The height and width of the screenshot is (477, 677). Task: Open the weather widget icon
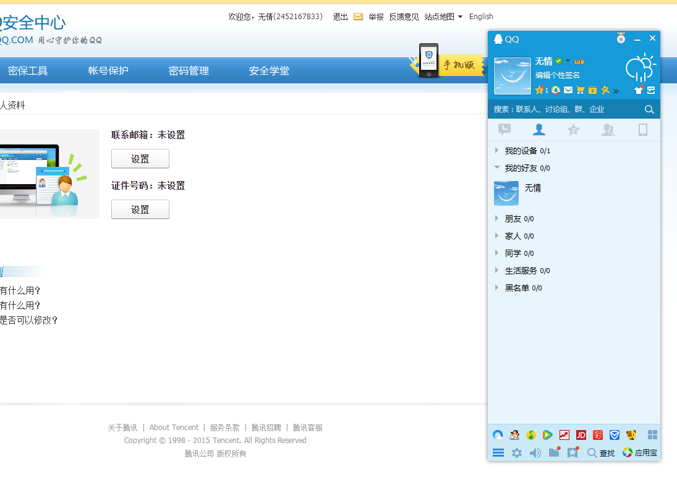click(641, 67)
